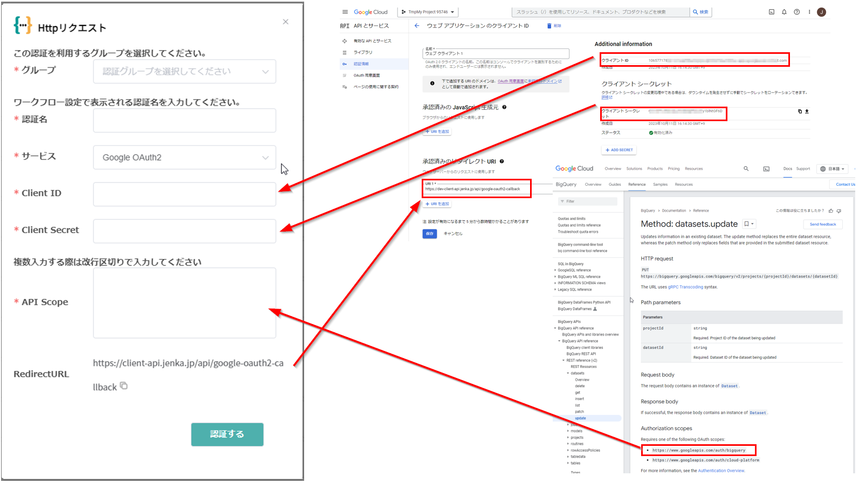Screen dimensions: 859x483
Task: Click the blue 保存 save button
Action: point(430,234)
